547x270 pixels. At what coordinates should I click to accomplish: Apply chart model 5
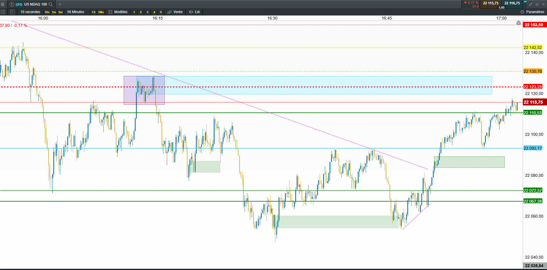pyautogui.click(x=161, y=12)
